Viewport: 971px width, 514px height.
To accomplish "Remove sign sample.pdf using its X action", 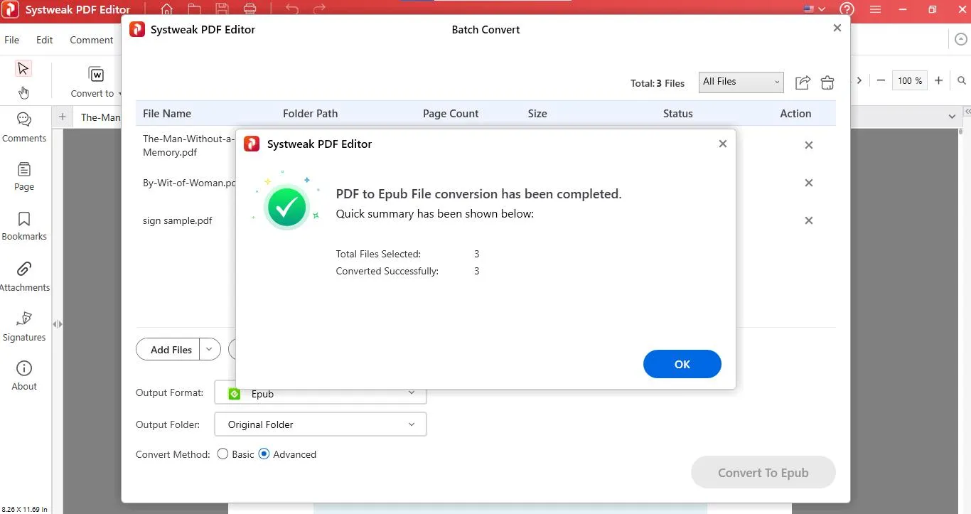I will click(x=808, y=220).
